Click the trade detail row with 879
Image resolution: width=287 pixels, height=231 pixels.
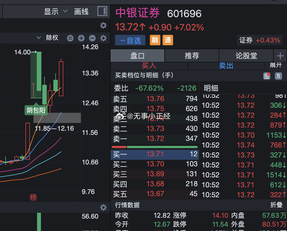tap(244, 125)
